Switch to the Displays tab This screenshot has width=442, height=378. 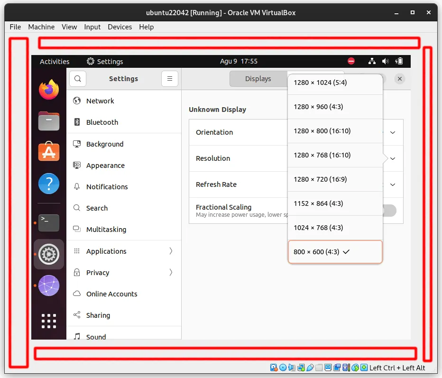click(258, 79)
